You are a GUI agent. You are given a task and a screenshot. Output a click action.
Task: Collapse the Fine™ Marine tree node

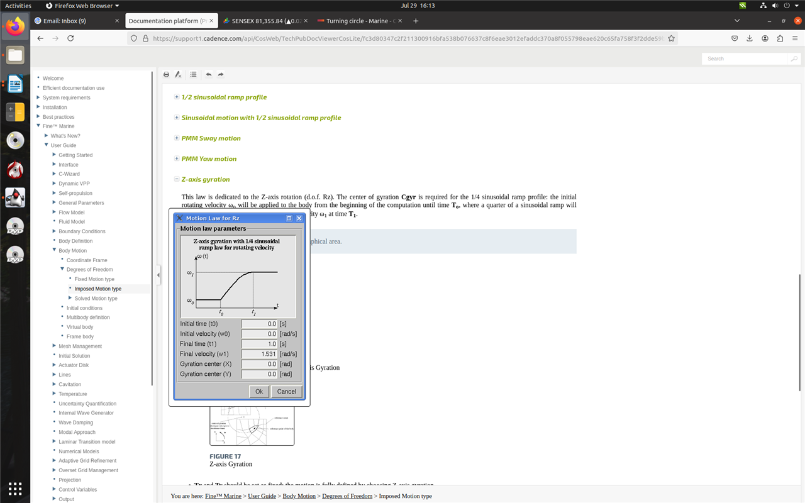click(x=38, y=126)
